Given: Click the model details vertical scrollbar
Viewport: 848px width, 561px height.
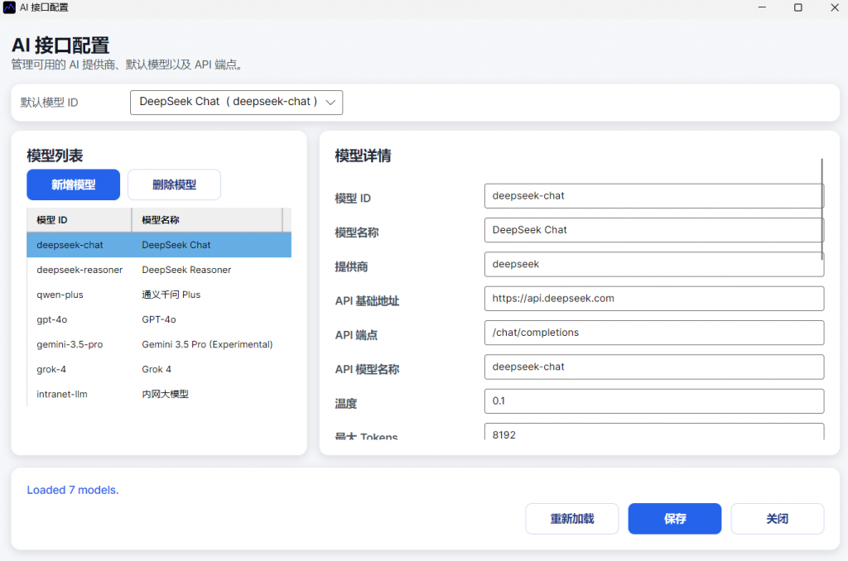Looking at the screenshot, I should point(822,209).
